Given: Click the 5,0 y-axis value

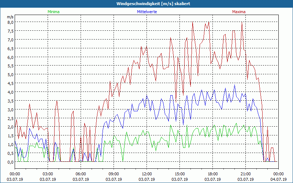Looking at the screenshot, I should 10,75.
